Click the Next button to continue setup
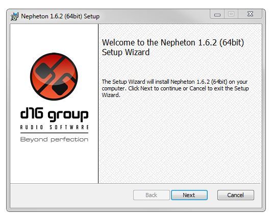This screenshot has height=217, width=272. [189, 195]
